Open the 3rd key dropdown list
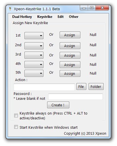The image size is (117, 146). (34, 55)
